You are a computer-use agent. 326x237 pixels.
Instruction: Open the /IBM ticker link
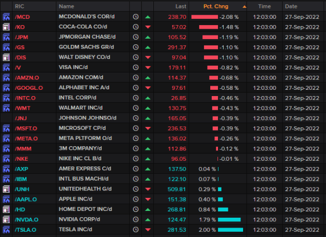21,179
